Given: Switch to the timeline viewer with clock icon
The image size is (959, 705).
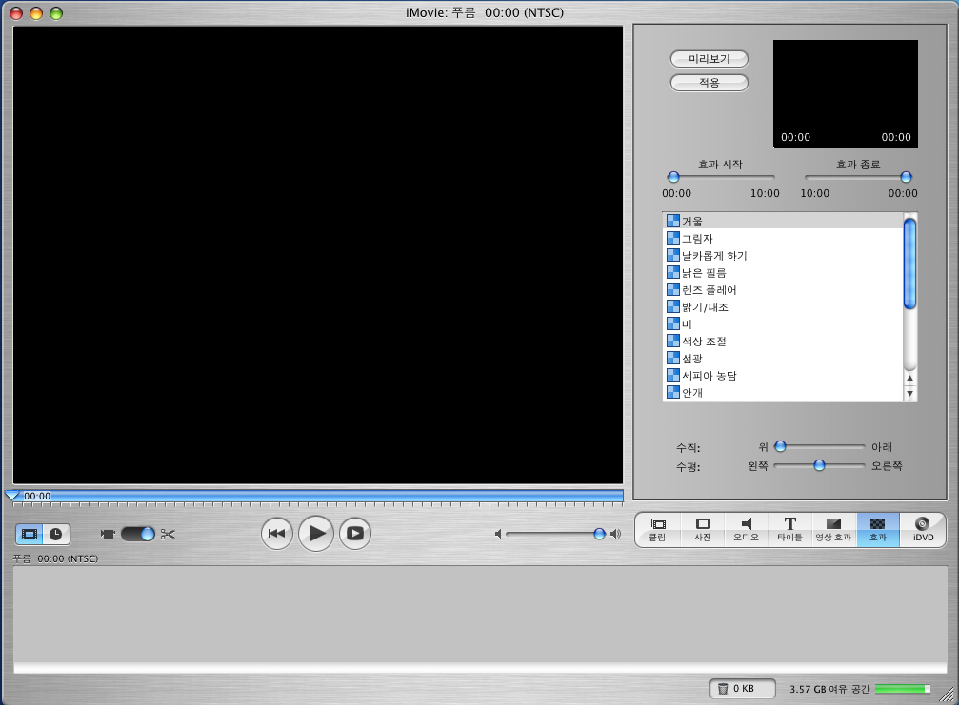Looking at the screenshot, I should pos(56,534).
